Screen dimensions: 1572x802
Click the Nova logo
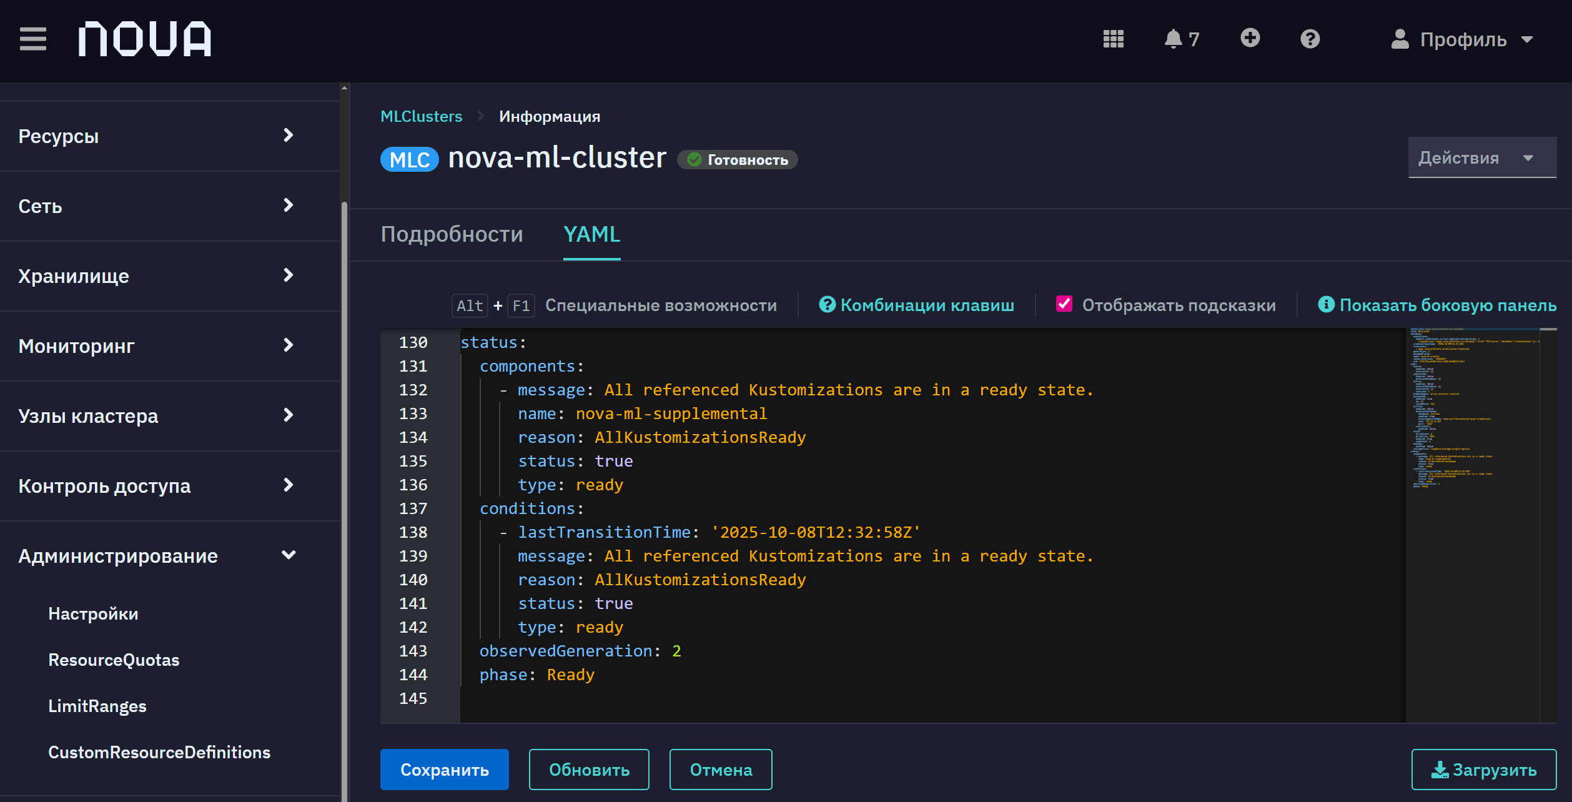145,39
